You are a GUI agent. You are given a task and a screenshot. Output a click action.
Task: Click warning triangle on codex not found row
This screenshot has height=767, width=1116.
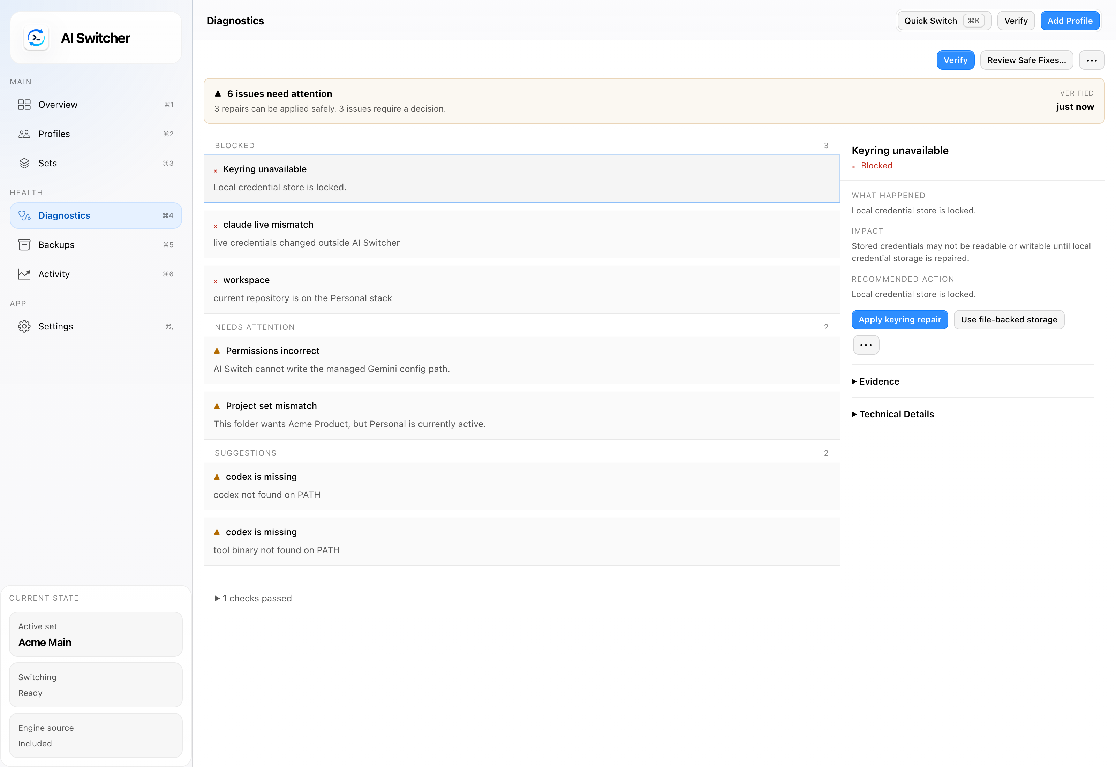pyautogui.click(x=217, y=477)
